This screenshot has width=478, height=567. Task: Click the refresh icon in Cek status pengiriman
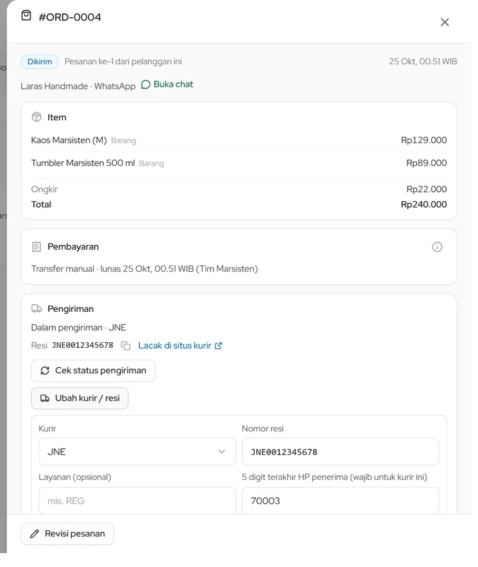click(x=45, y=371)
